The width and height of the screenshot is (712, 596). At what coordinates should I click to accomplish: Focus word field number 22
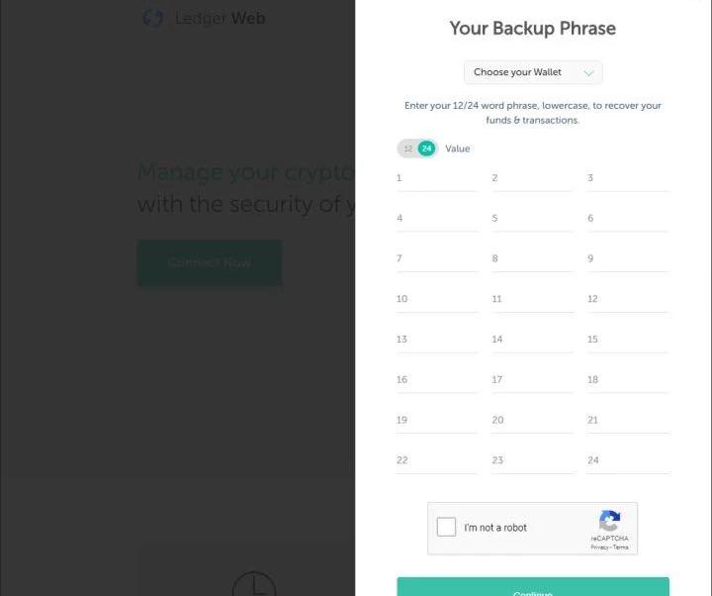tap(437, 460)
